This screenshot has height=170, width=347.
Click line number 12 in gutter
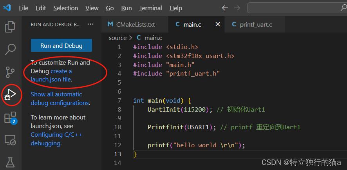coord(117,145)
